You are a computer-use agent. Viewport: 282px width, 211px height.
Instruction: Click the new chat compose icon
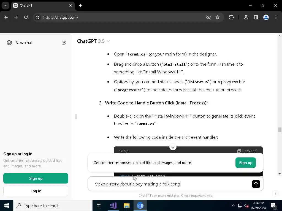click(x=64, y=43)
